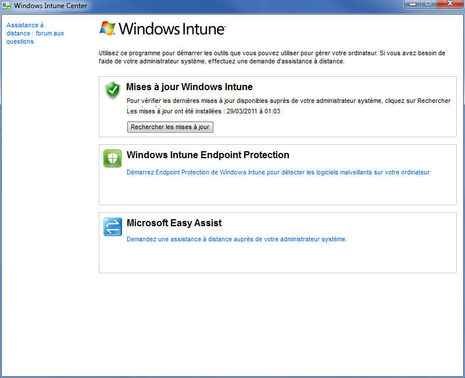Screen dimensions: 465x378
Task: Click the Windows Intune Center title bar icon
Action: (x=6, y=6)
